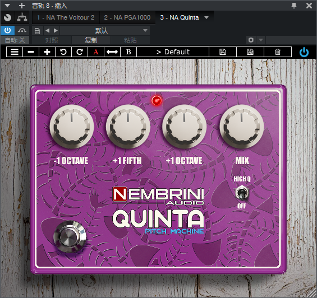Click the QUINTA Pitch Machine title
317x298 pixels.
tap(158, 221)
